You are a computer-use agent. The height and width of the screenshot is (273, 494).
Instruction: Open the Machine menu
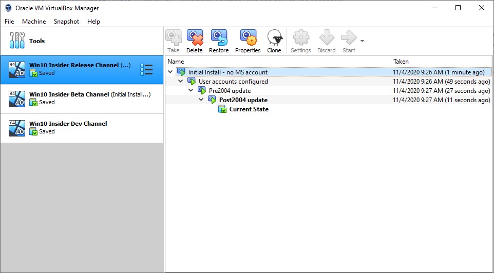(x=34, y=22)
